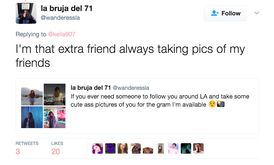274x165 pixels.
Task: Open the dark teal liker avatar
Action: click(x=186, y=148)
